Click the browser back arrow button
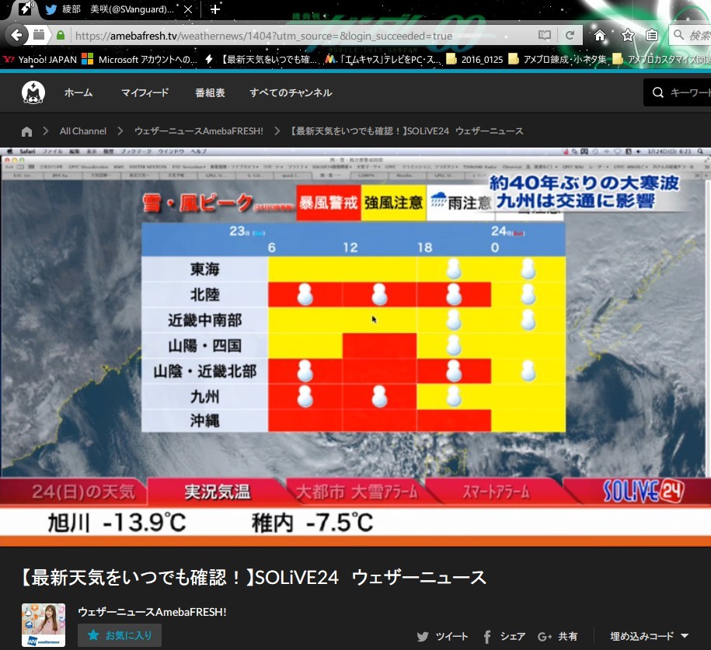Screen dimensions: 711x650 coord(16,35)
